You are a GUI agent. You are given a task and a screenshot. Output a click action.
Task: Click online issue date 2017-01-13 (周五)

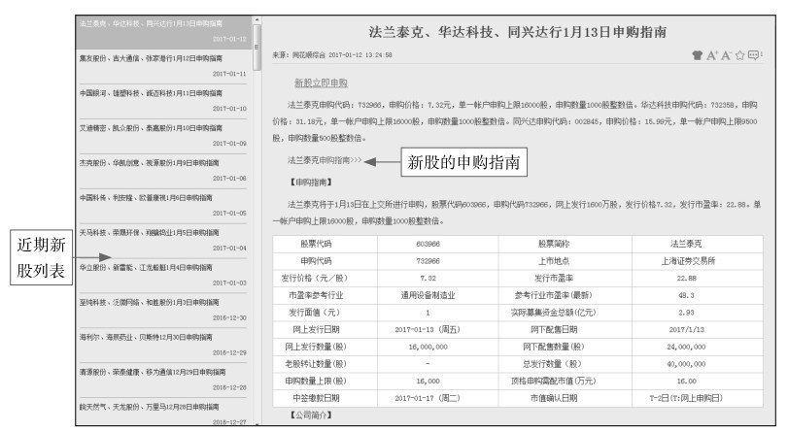(x=428, y=329)
